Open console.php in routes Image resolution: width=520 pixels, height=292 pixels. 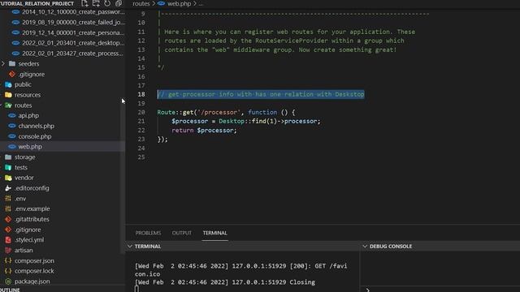pyautogui.click(x=35, y=136)
